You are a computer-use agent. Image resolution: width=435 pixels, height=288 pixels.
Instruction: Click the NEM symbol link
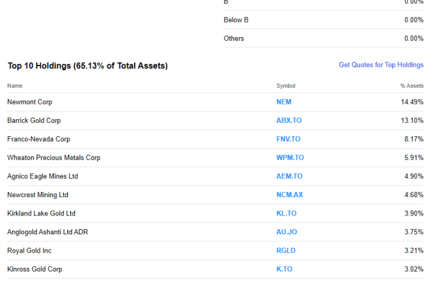(284, 102)
